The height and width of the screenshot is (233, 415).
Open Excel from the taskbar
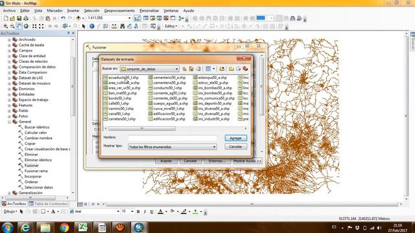82,227
